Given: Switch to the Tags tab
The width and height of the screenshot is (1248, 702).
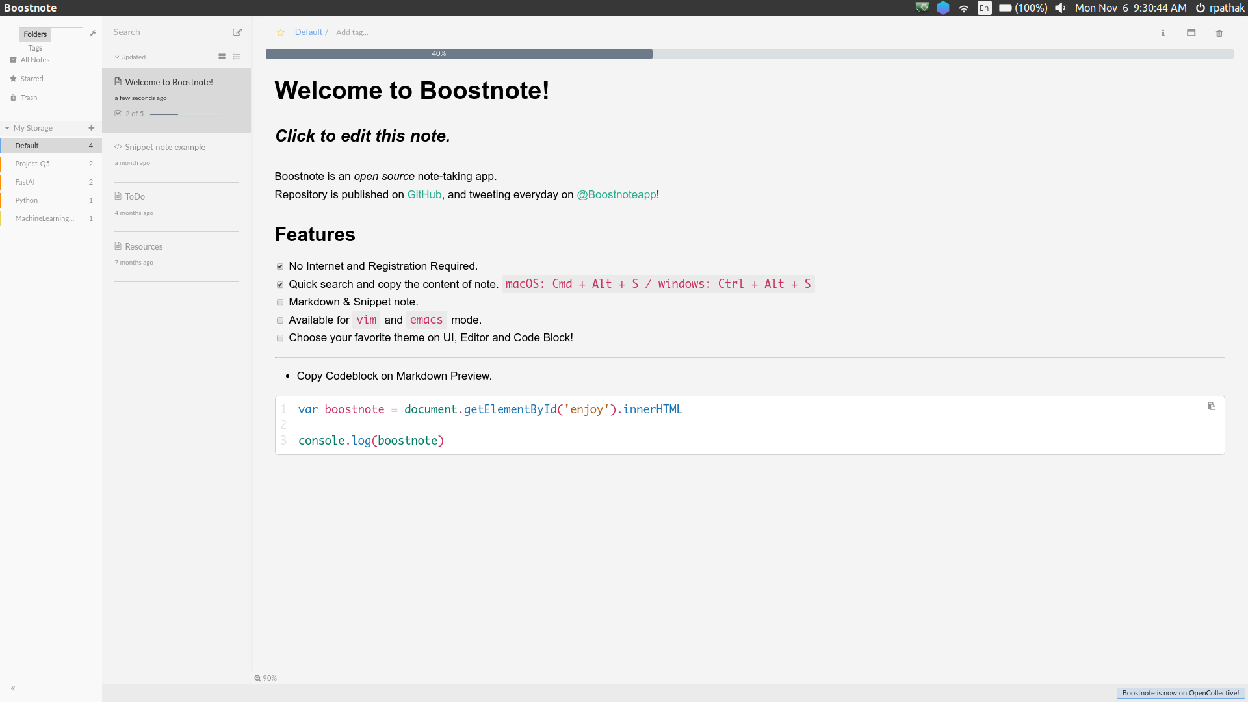Looking at the screenshot, I should (x=34, y=47).
